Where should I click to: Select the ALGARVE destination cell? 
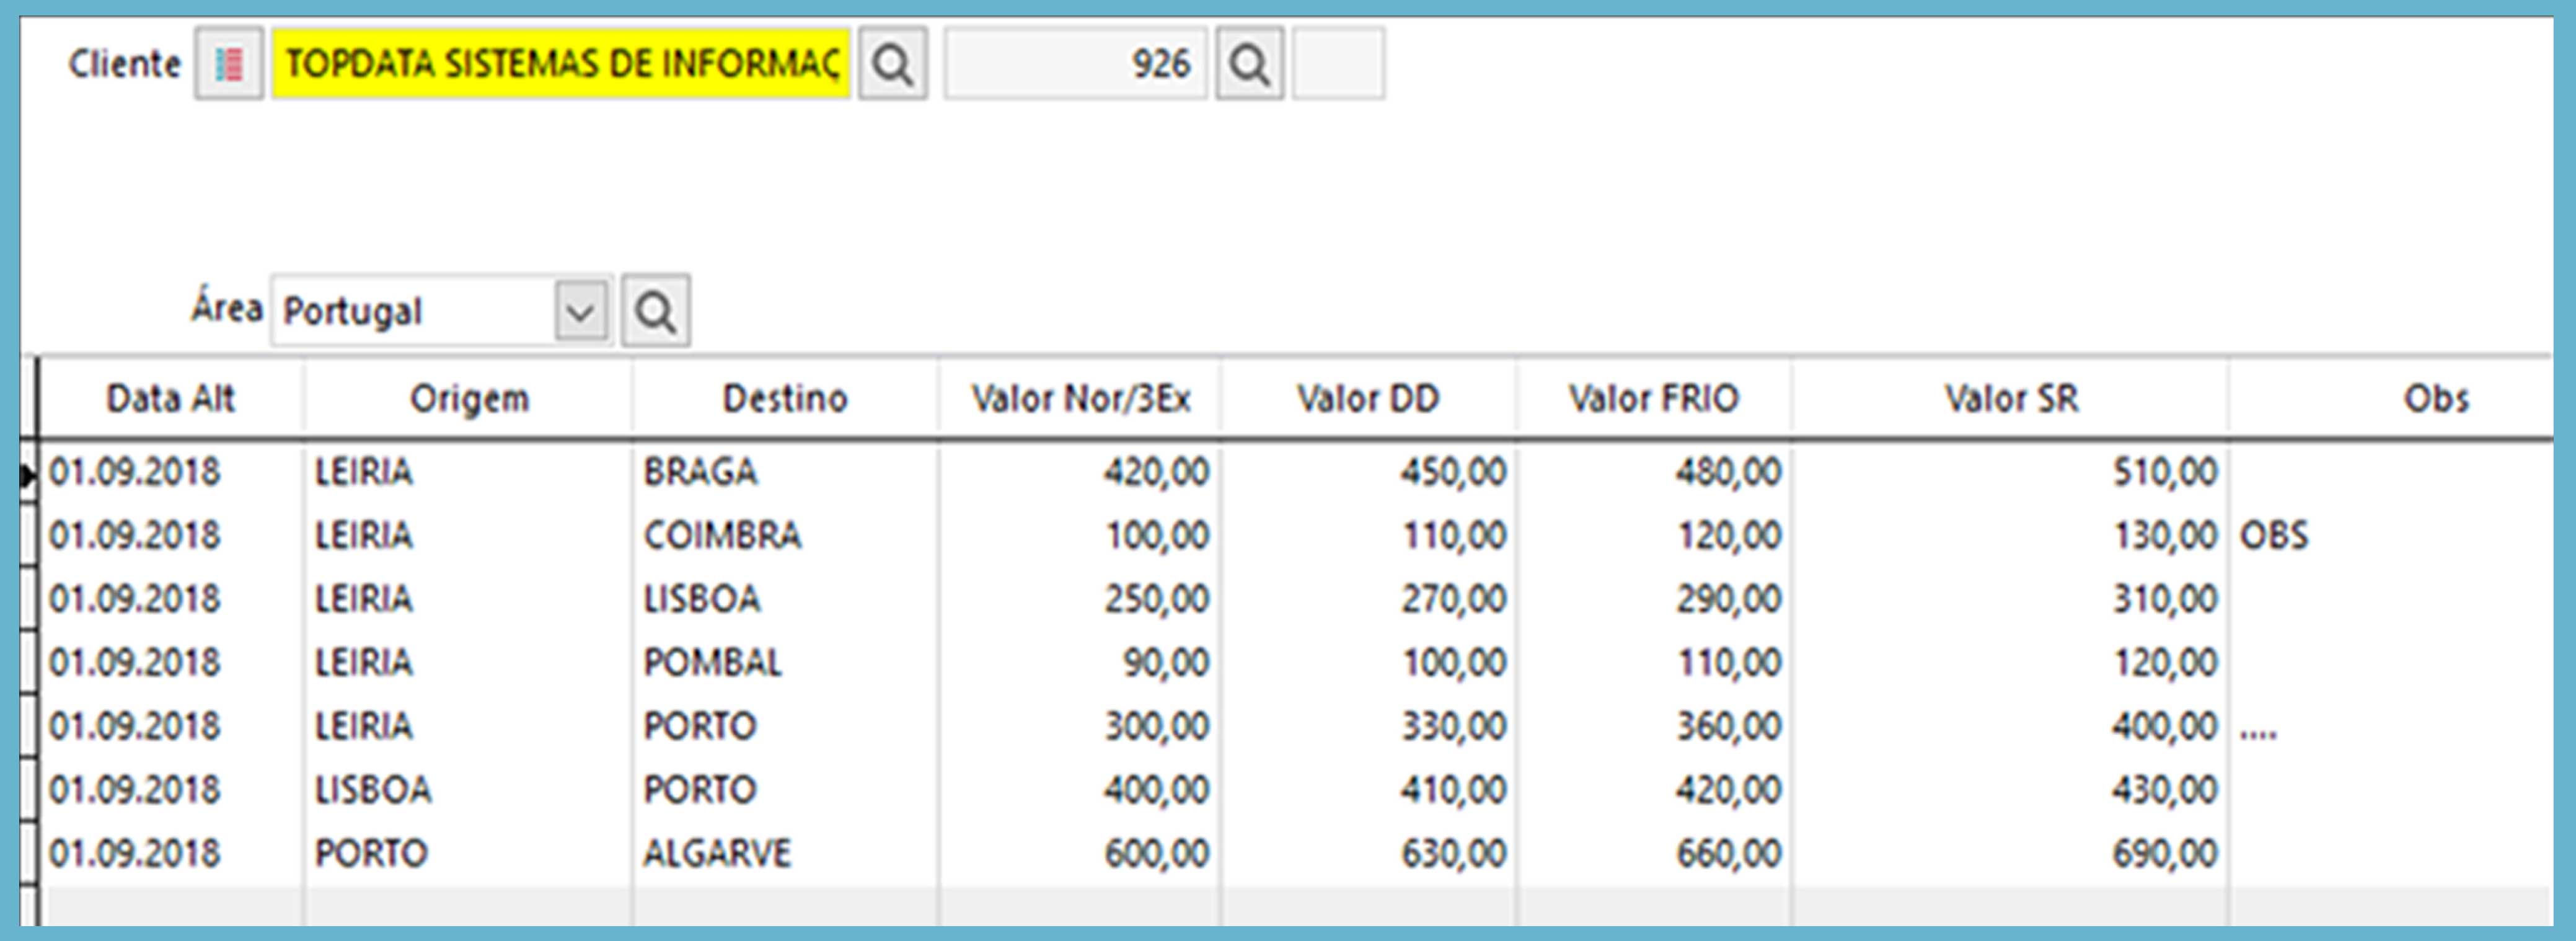pos(786,853)
